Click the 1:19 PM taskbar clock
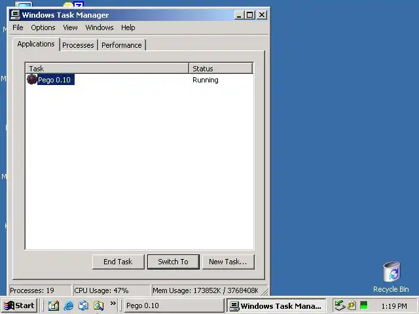The width and height of the screenshot is (419, 314). point(394,305)
